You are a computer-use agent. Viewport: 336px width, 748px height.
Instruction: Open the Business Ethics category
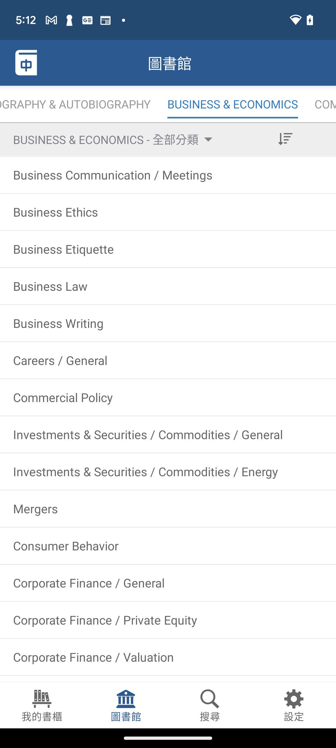pyautogui.click(x=168, y=212)
